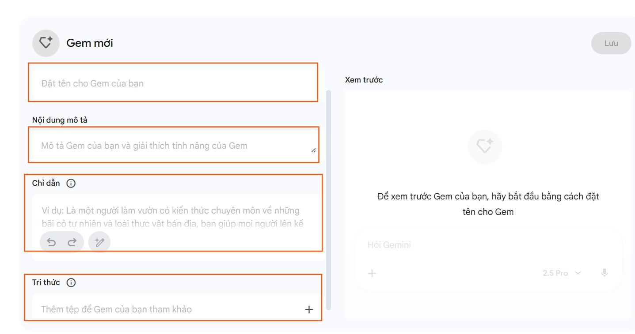Open the info icon next to Chỉ dẫn

click(71, 184)
